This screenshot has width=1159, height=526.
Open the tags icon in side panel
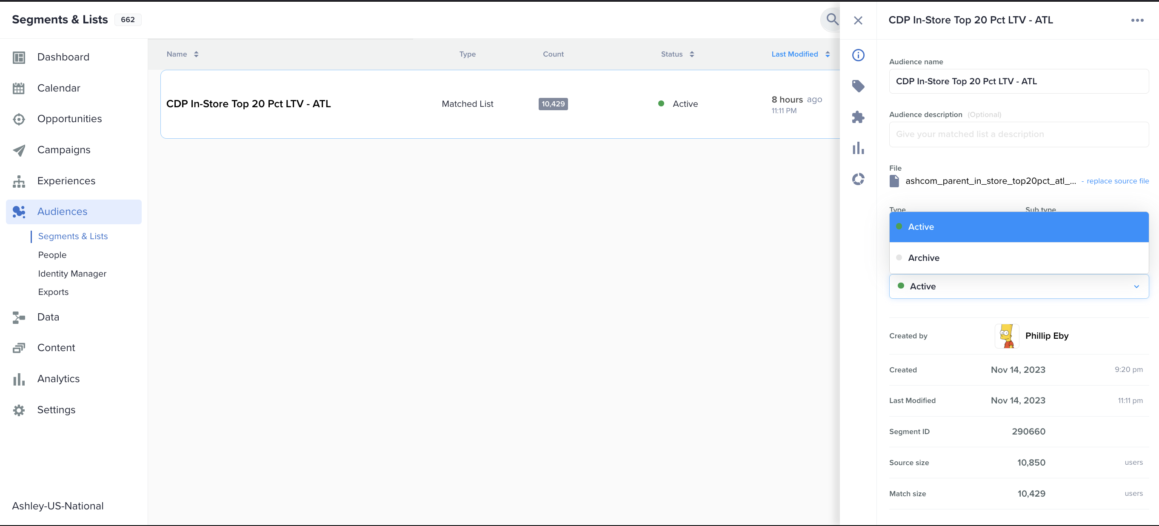pos(858,86)
